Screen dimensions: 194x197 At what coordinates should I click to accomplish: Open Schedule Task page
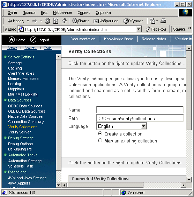[21, 166]
